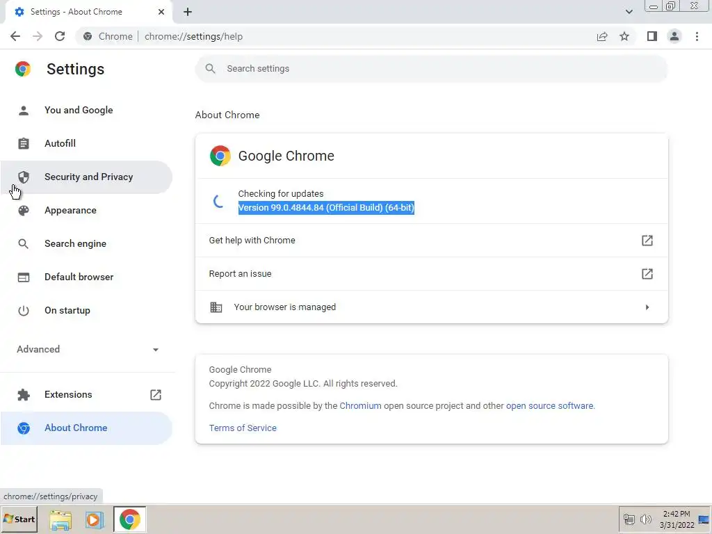Open Search engine settings
712x534 pixels.
point(86,244)
